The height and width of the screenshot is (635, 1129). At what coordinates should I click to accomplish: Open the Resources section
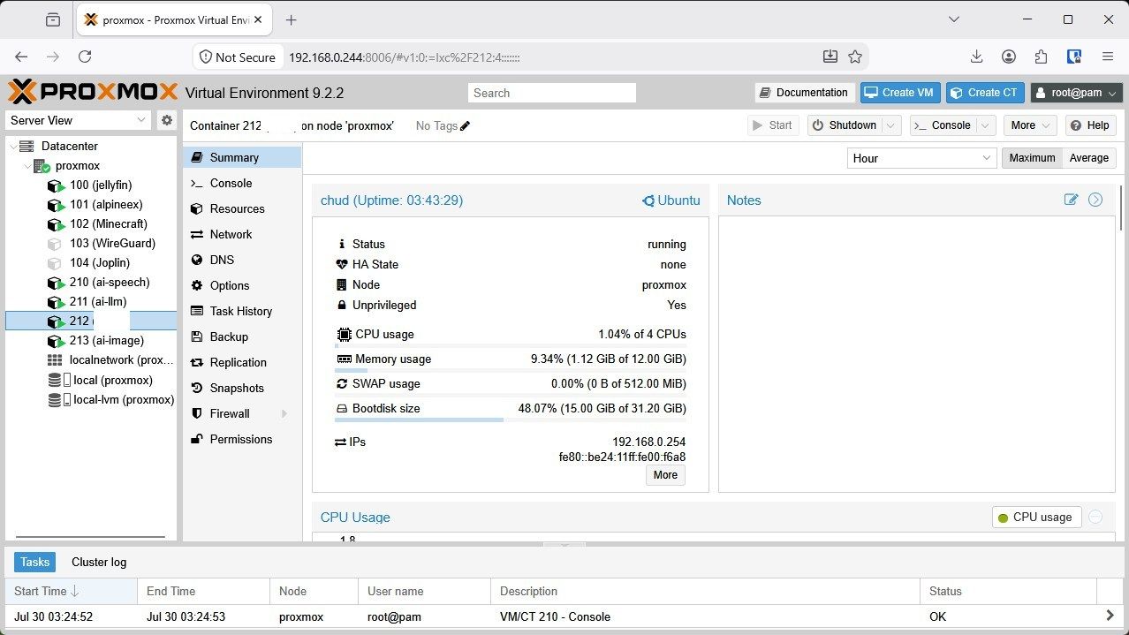point(242,208)
